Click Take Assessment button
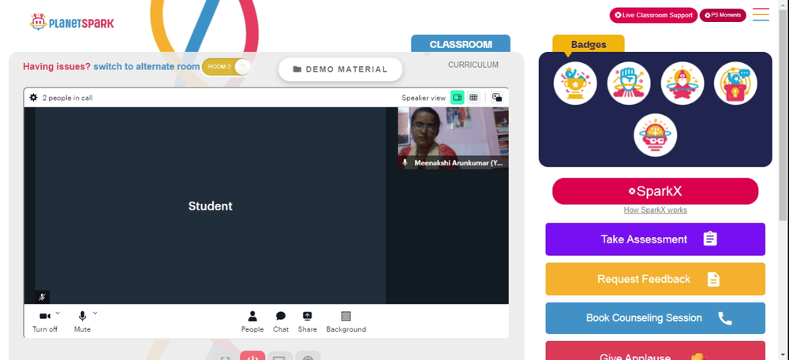Viewport: 789px width, 360px height. point(655,239)
